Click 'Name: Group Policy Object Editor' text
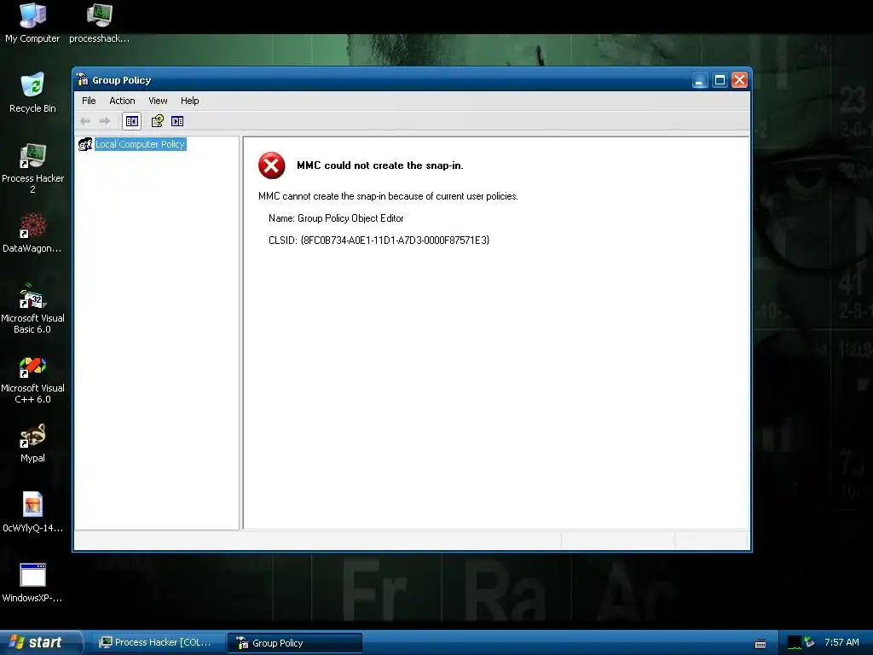This screenshot has height=655, width=873. 336,218
